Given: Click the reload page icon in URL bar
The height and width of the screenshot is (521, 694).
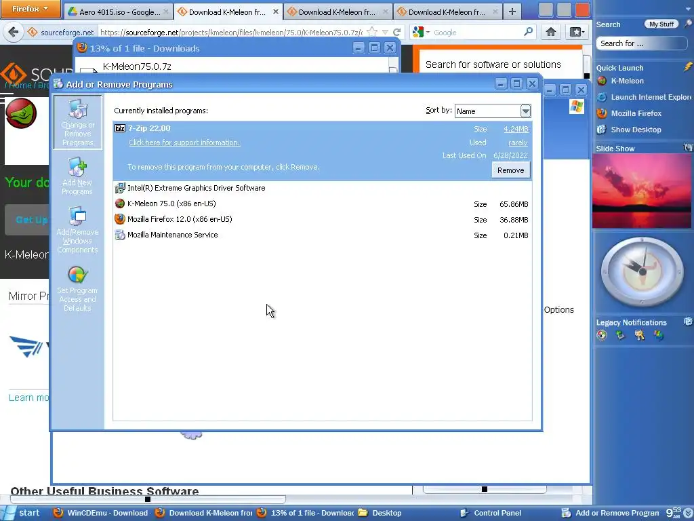Looking at the screenshot, I should [x=397, y=32].
